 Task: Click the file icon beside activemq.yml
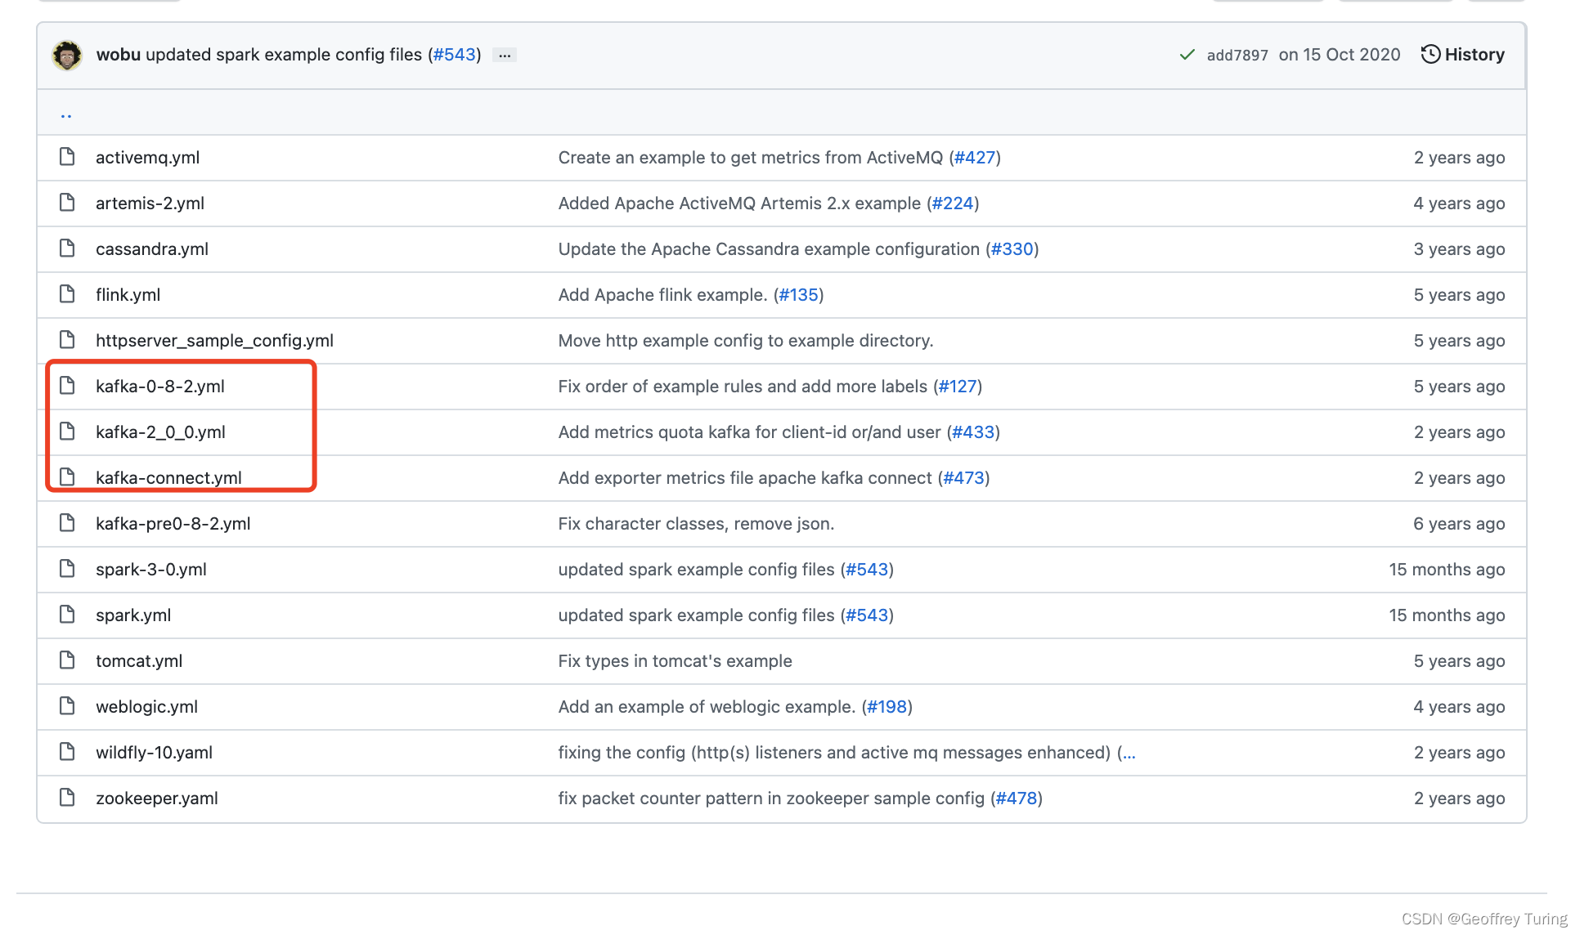click(67, 157)
